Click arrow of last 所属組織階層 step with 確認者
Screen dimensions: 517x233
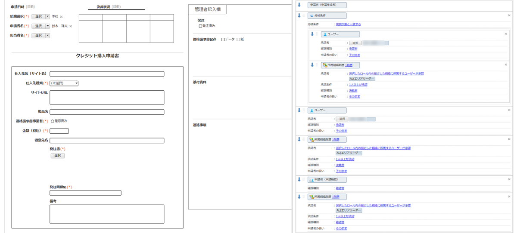[299, 196]
